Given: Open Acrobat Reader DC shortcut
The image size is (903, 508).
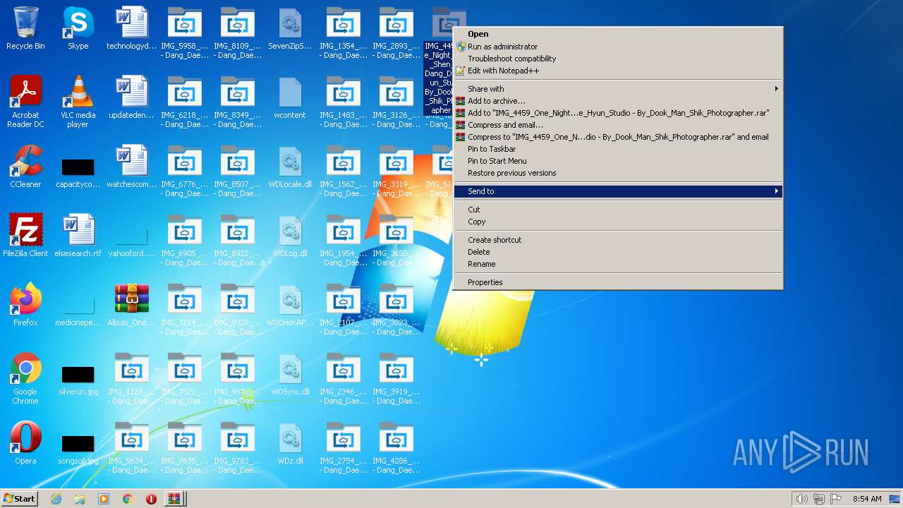Looking at the screenshot, I should [25, 102].
